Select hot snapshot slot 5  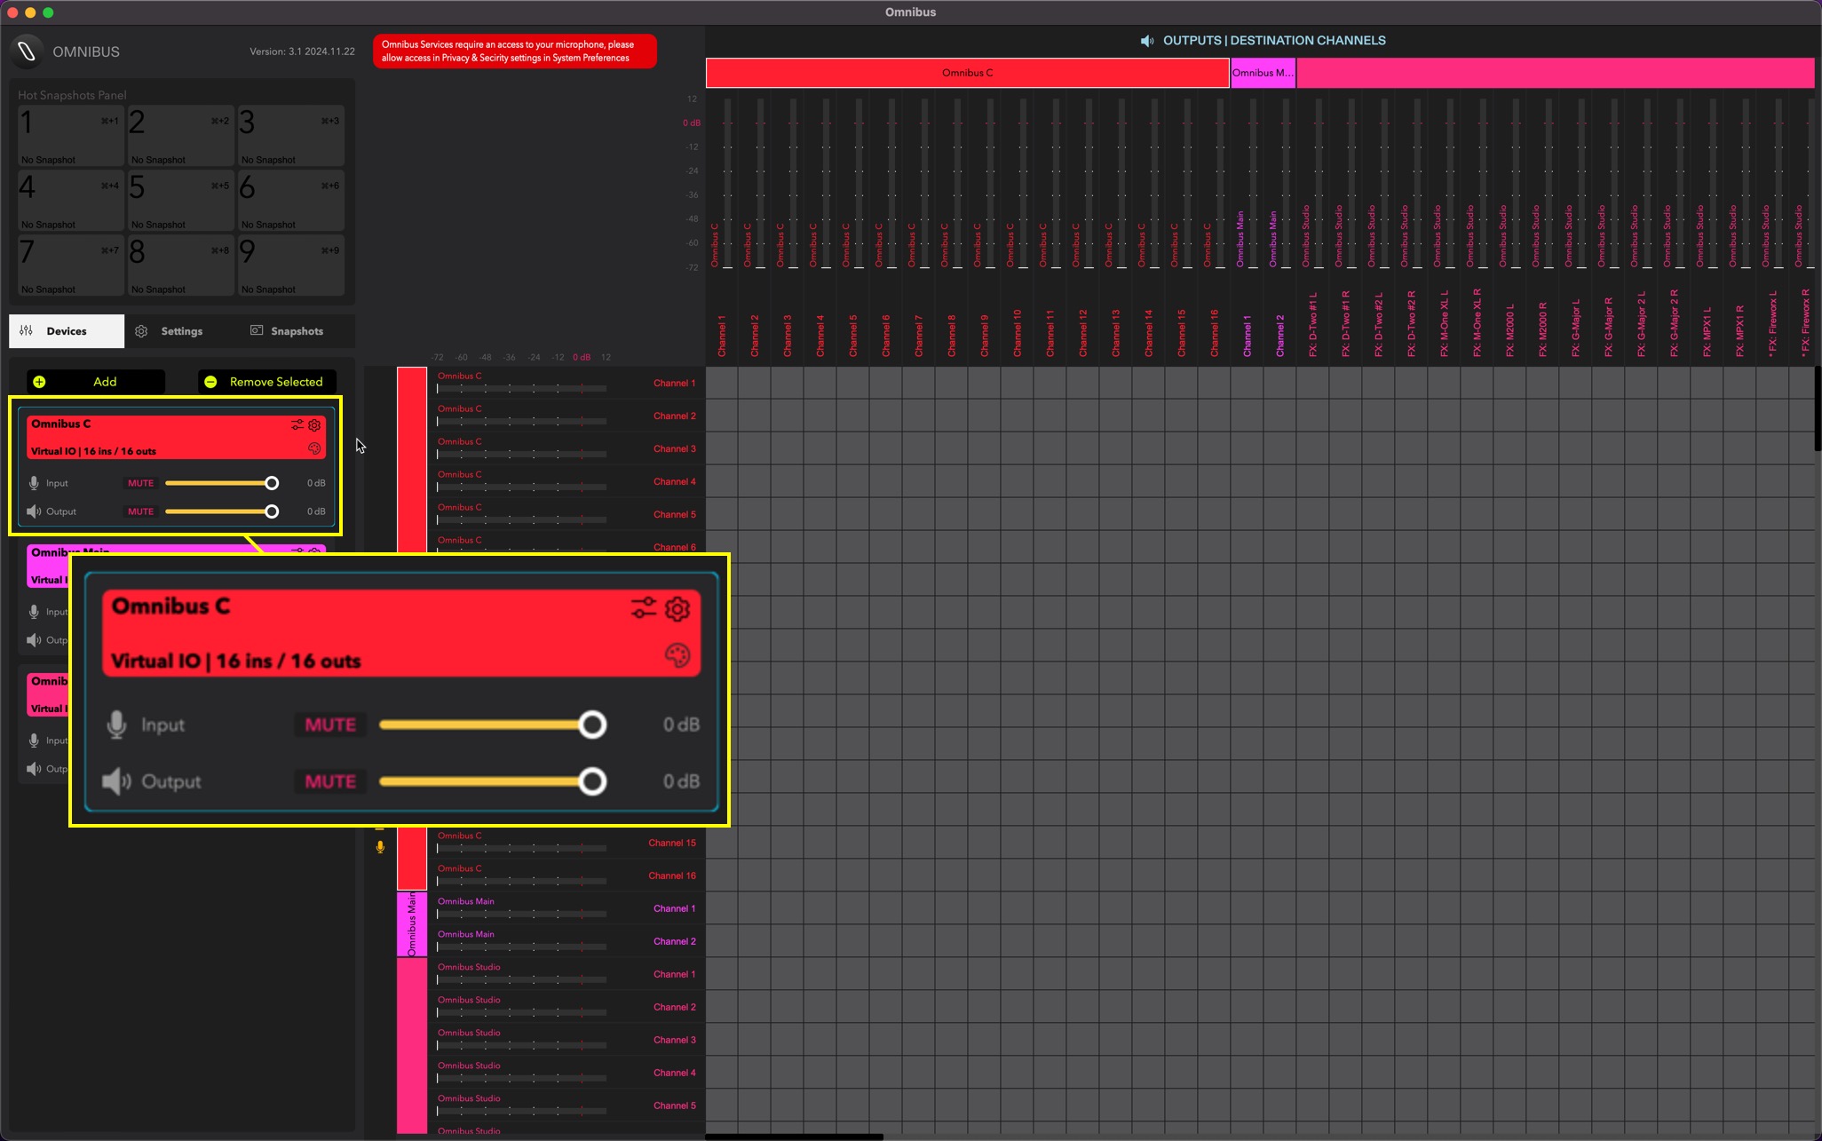tap(180, 200)
